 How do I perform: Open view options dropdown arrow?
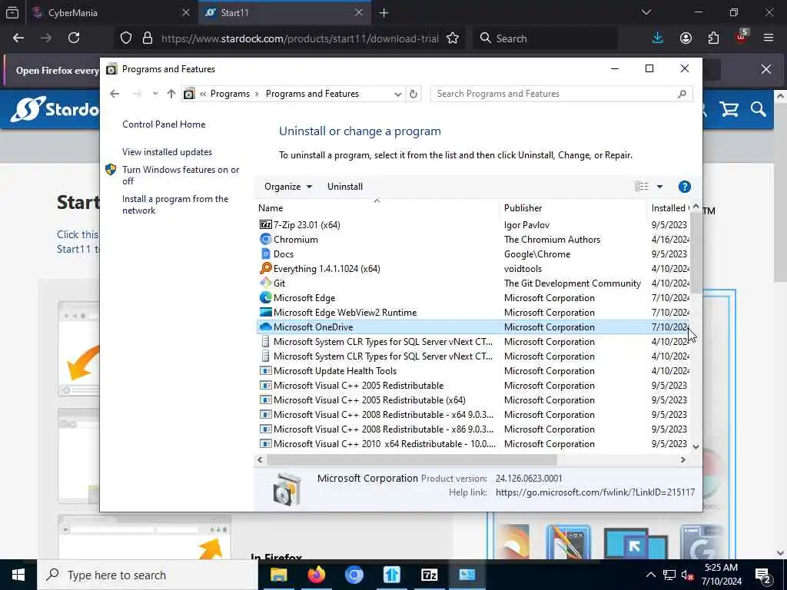click(x=659, y=187)
